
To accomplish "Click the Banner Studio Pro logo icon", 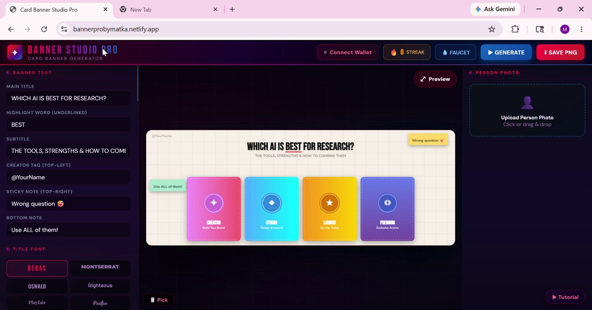I will (x=14, y=52).
